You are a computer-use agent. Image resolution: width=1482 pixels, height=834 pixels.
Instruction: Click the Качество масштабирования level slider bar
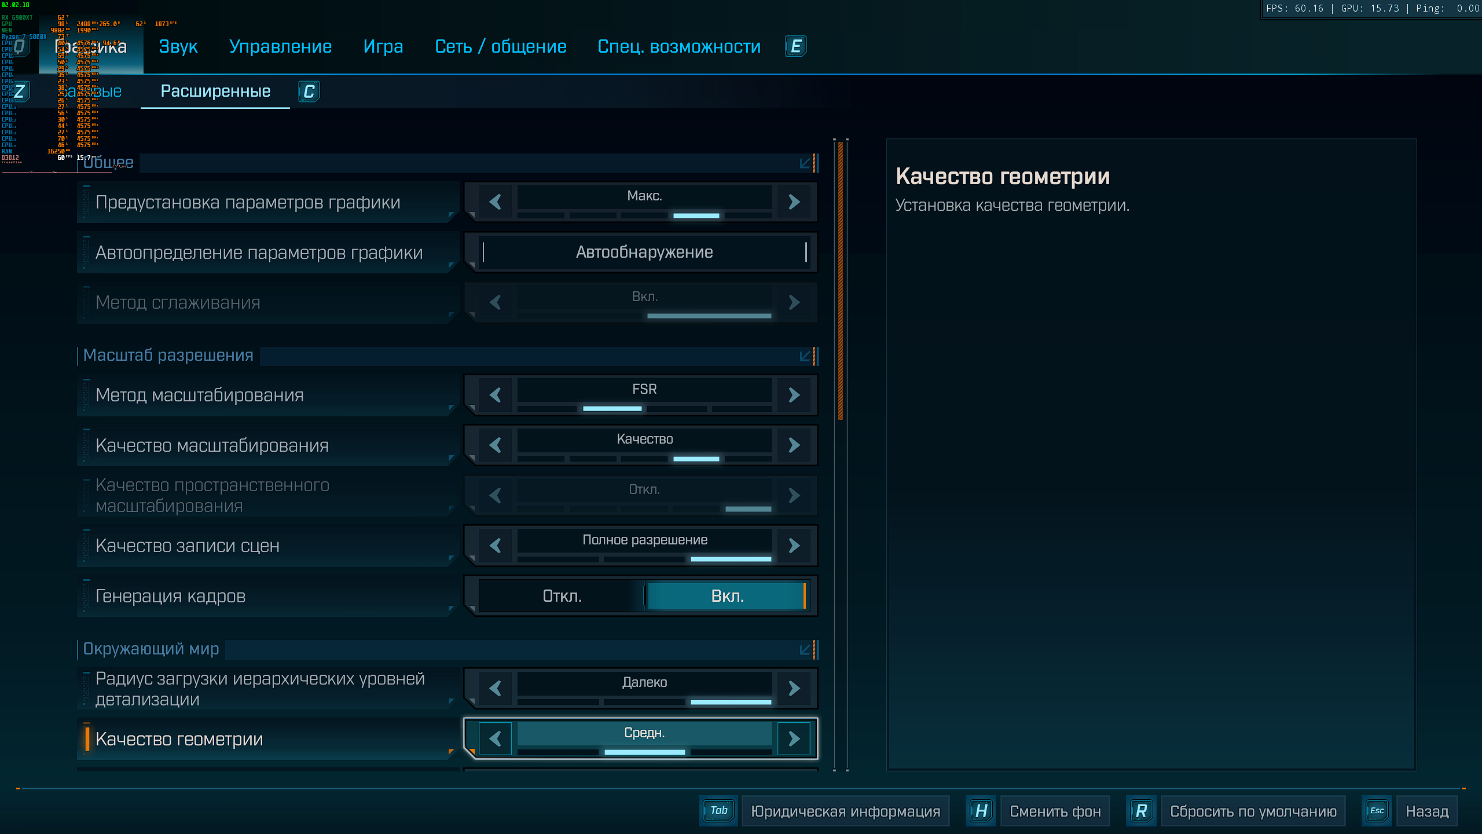(x=644, y=459)
